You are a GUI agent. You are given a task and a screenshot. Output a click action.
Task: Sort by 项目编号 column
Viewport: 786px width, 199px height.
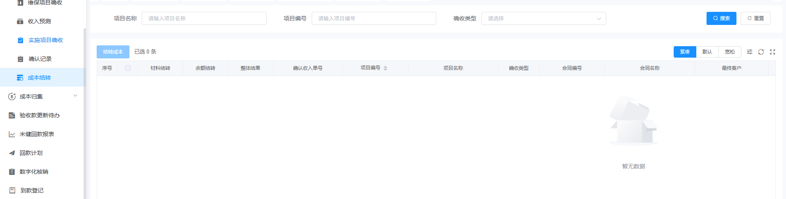click(x=385, y=68)
